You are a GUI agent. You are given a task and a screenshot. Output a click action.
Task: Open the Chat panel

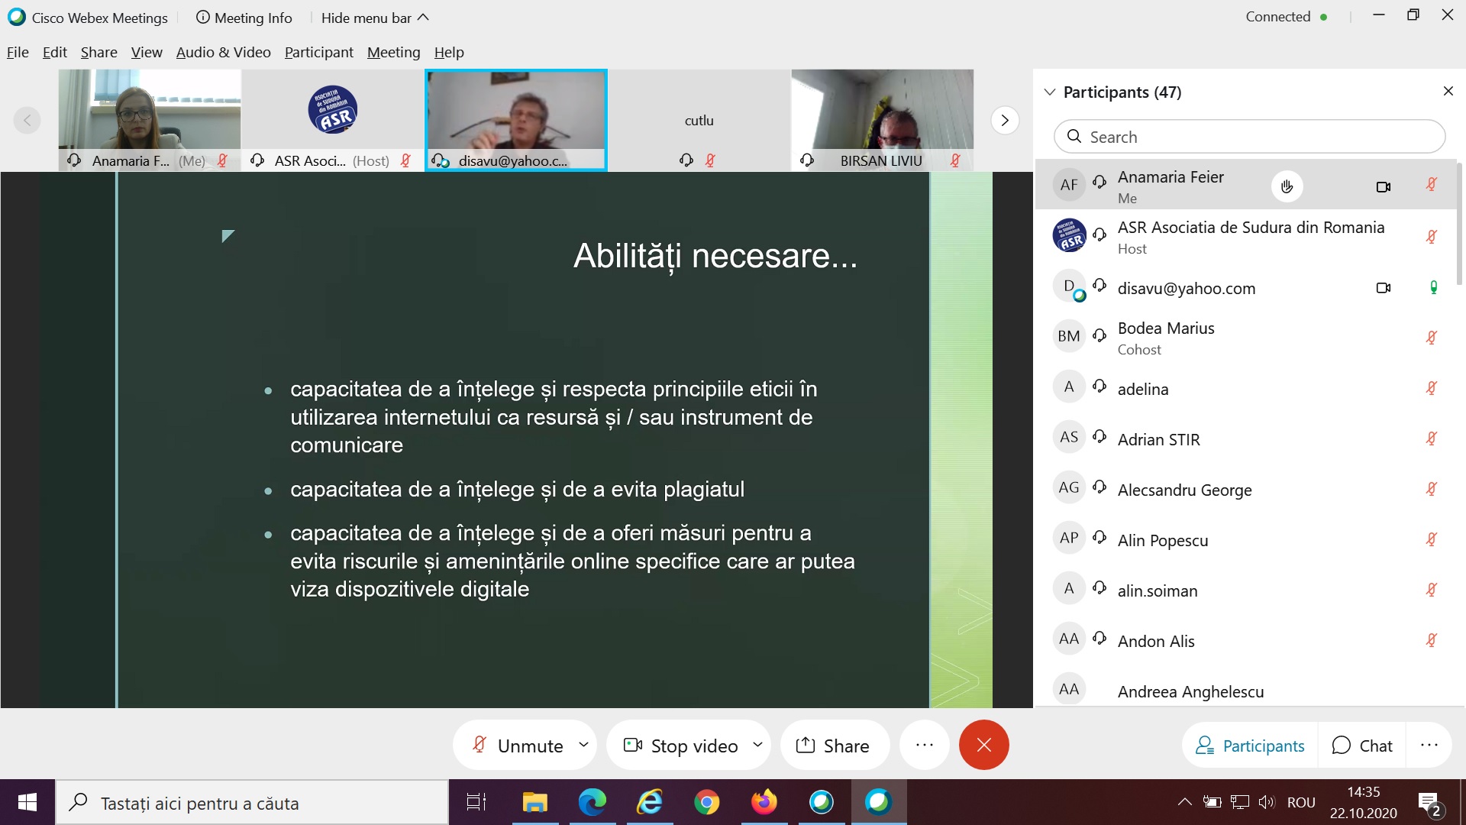[1363, 746]
